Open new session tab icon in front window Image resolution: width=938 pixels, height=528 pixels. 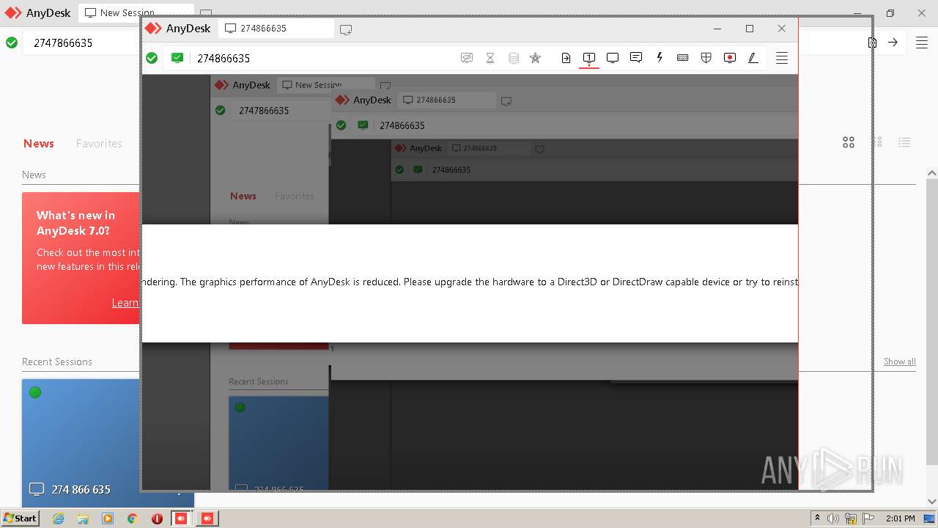(x=346, y=29)
